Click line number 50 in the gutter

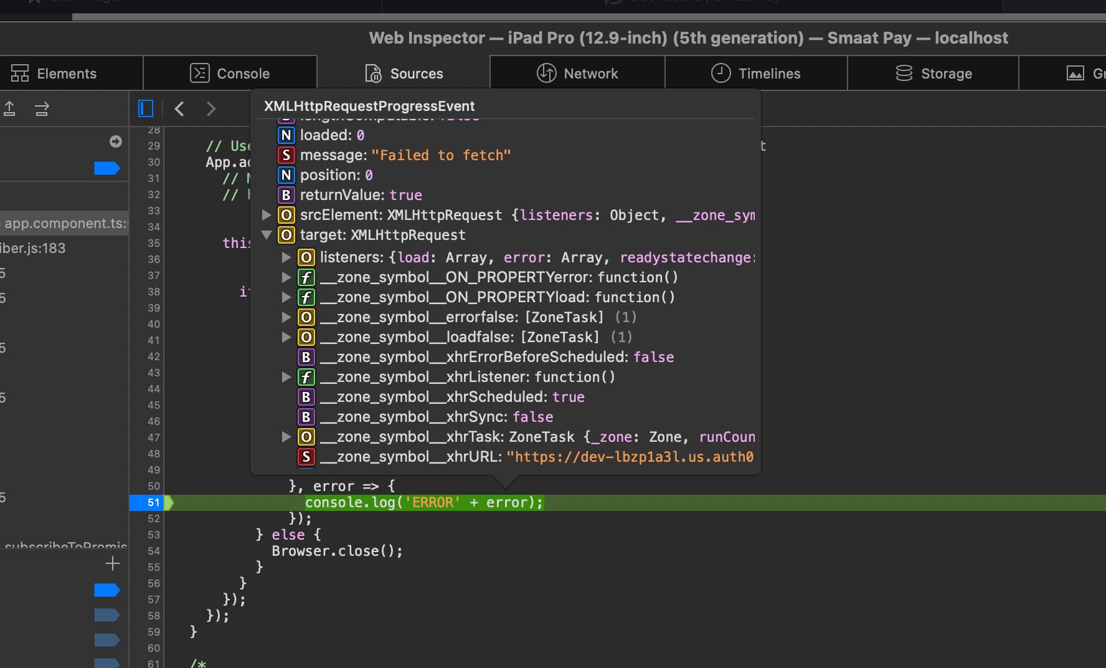coord(153,486)
